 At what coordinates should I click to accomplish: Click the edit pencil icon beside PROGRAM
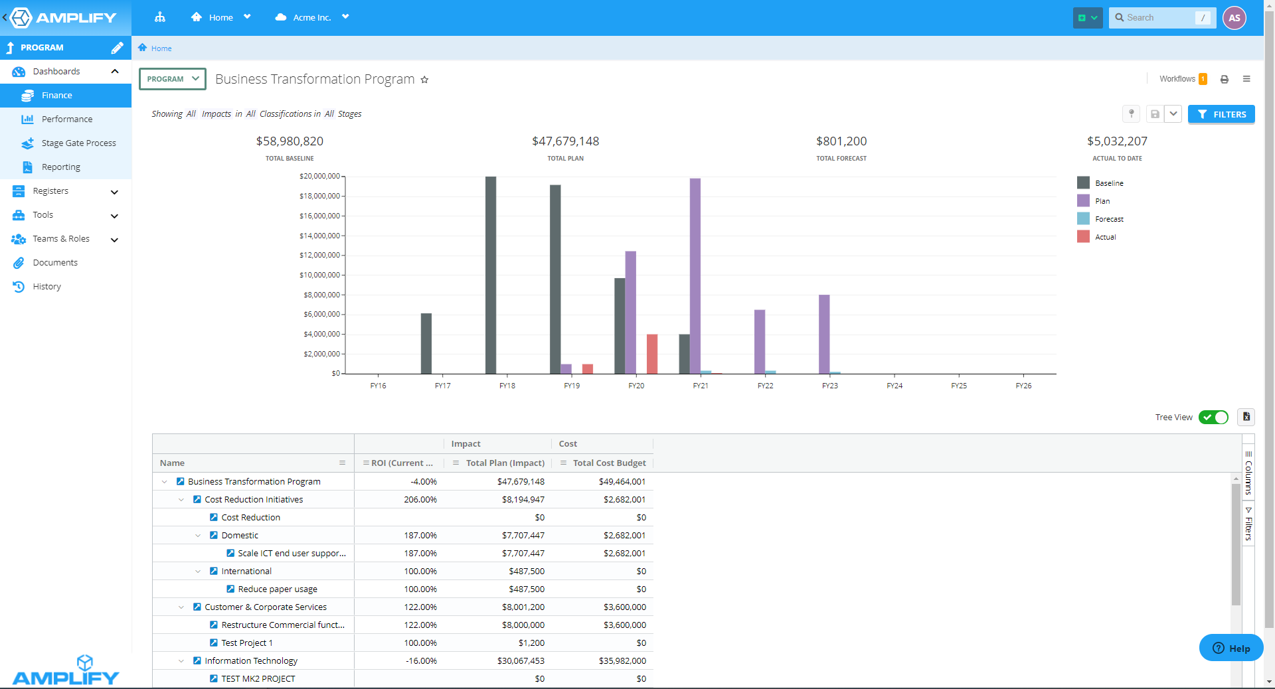pos(117,48)
